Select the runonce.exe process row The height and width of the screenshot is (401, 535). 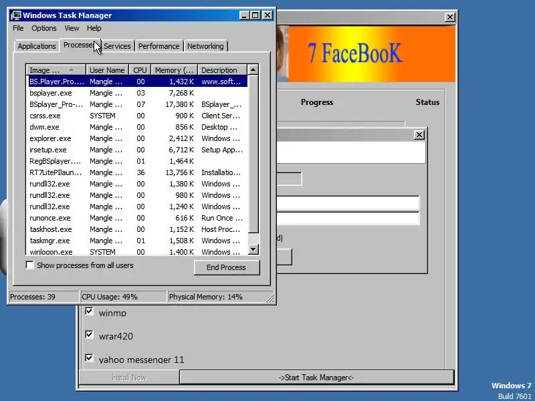click(x=137, y=218)
